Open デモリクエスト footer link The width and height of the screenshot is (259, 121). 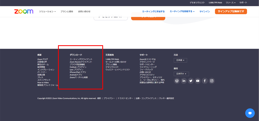[x=112, y=67]
